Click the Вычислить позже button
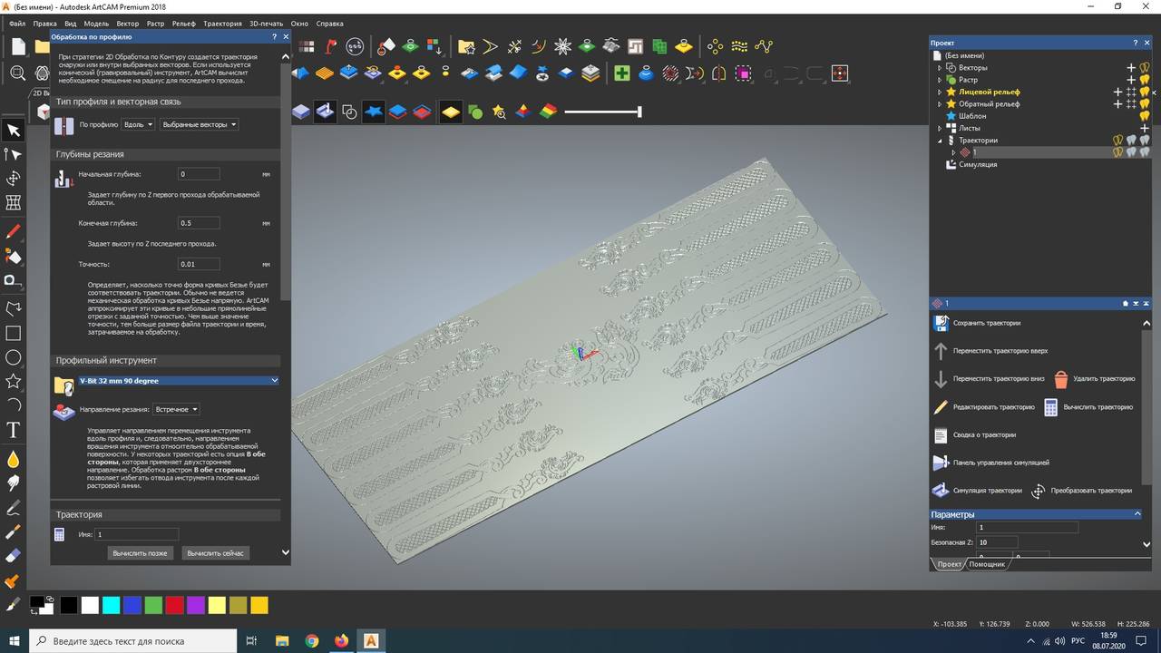 140,552
